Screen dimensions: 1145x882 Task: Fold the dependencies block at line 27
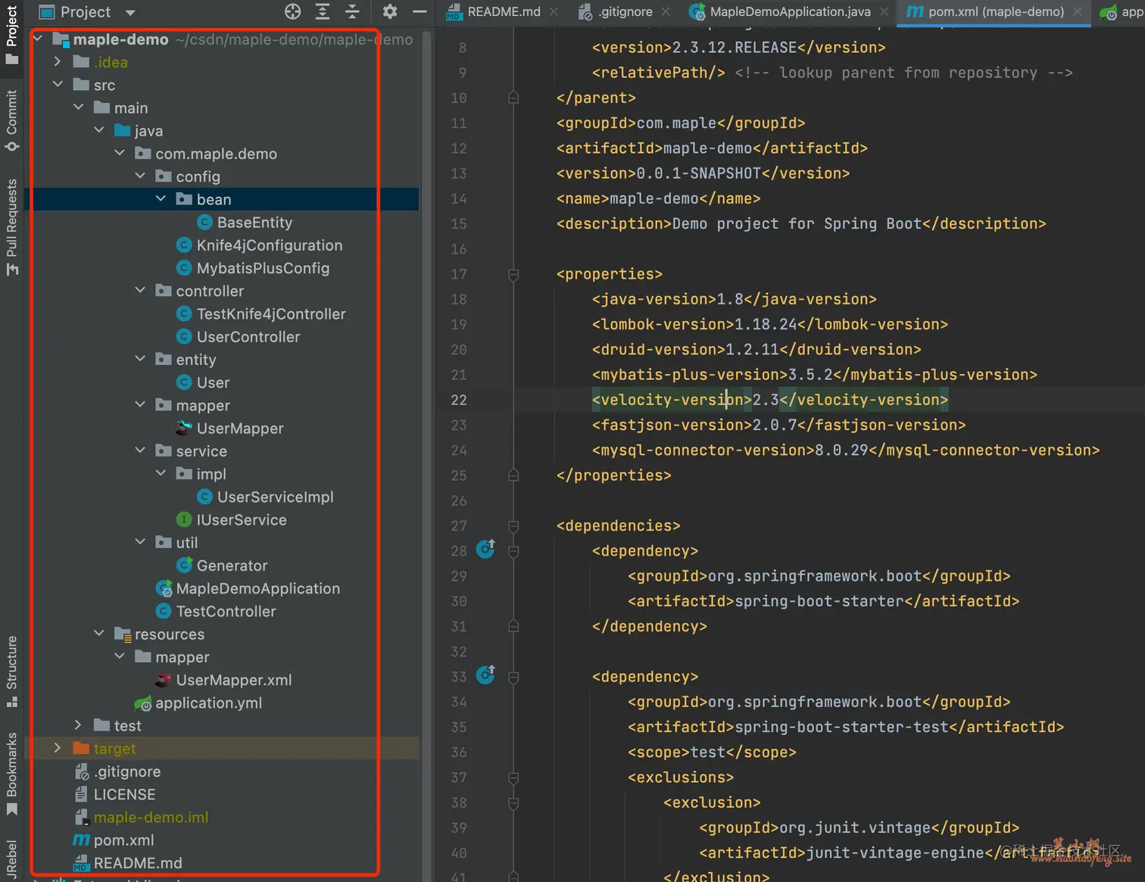(x=513, y=525)
